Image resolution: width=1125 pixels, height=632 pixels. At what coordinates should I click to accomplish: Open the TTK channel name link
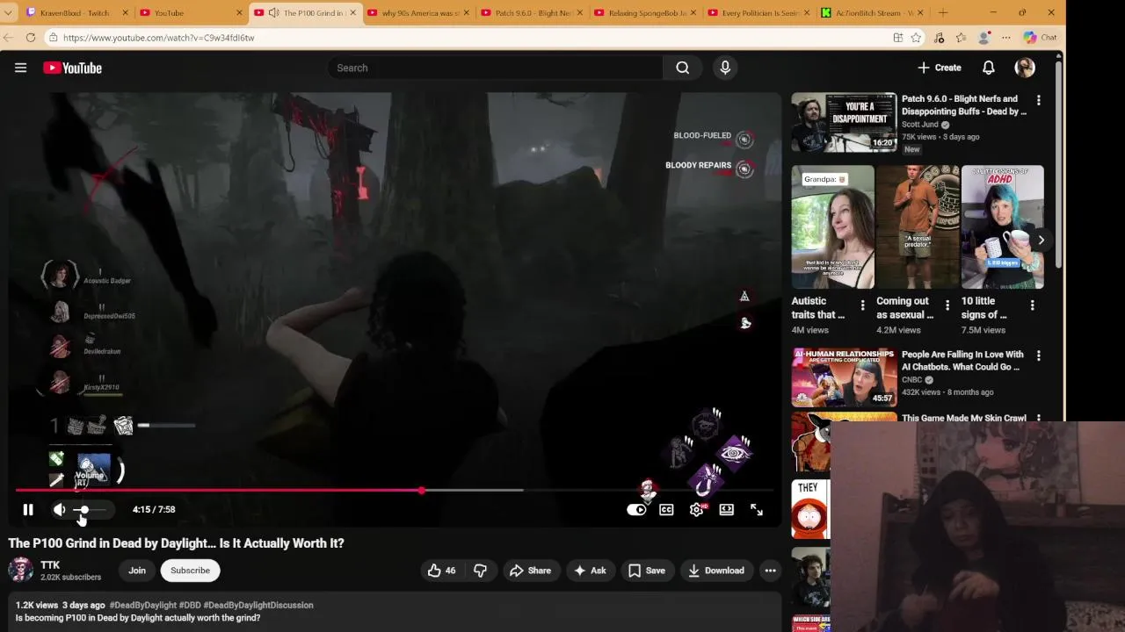[50, 564]
